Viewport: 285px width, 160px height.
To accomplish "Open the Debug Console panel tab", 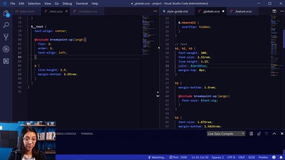I will 66,134.
